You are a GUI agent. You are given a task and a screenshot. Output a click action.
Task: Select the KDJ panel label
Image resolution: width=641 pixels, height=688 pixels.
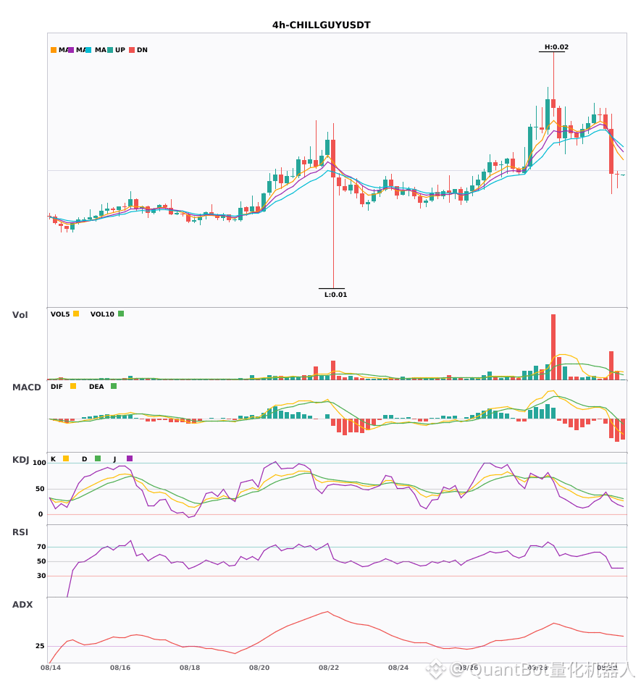pyautogui.click(x=20, y=459)
